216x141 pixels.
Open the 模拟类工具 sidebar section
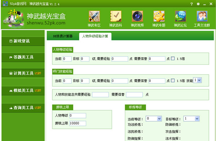coord(23,91)
